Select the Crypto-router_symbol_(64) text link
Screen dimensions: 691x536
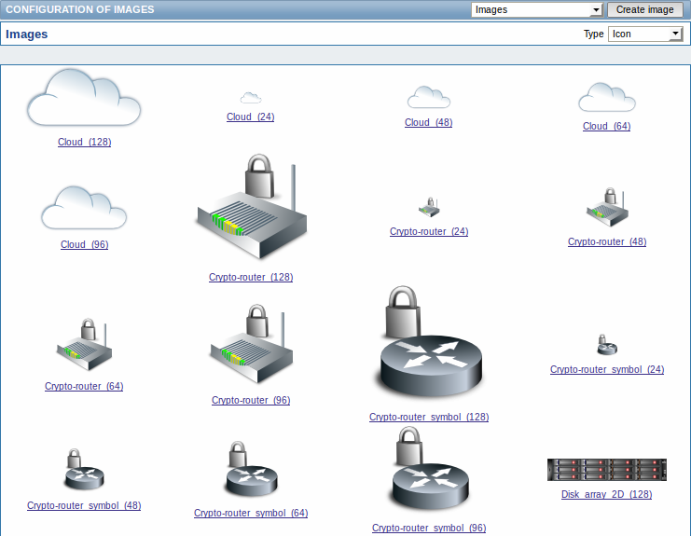click(251, 513)
